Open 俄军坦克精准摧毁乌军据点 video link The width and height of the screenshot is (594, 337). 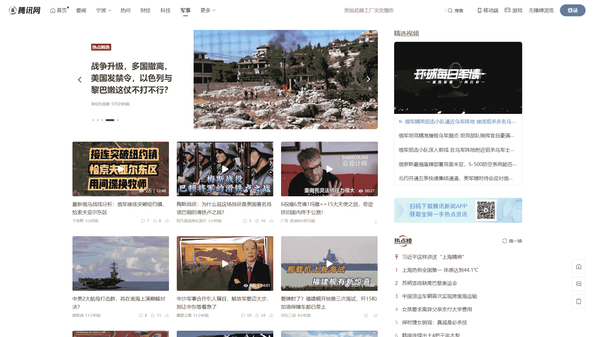(456, 135)
